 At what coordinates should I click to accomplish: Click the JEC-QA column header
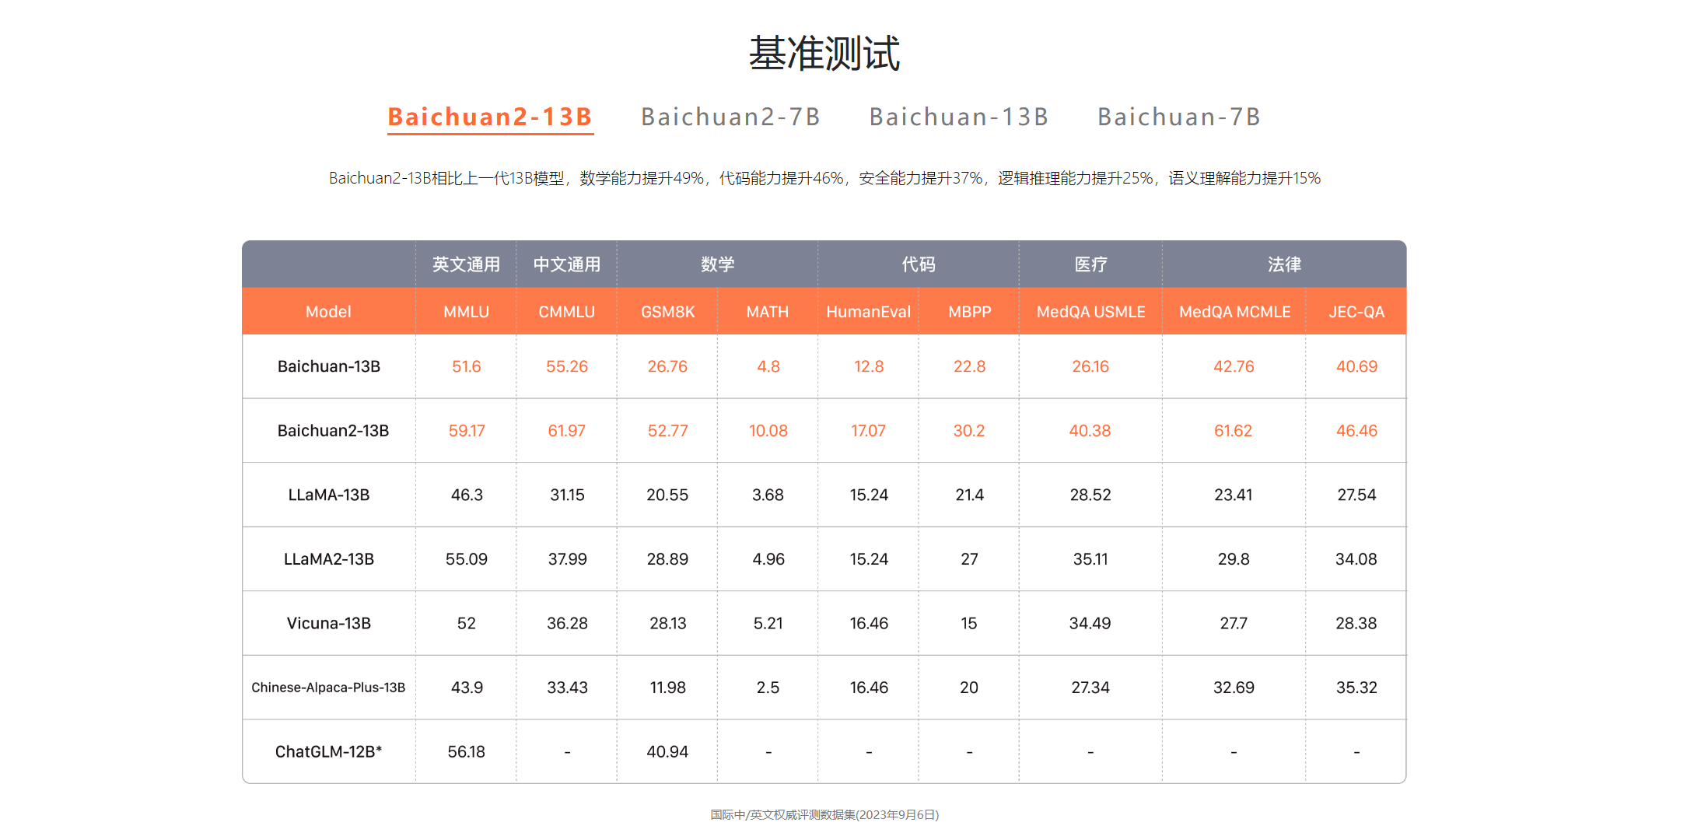pos(1356,312)
